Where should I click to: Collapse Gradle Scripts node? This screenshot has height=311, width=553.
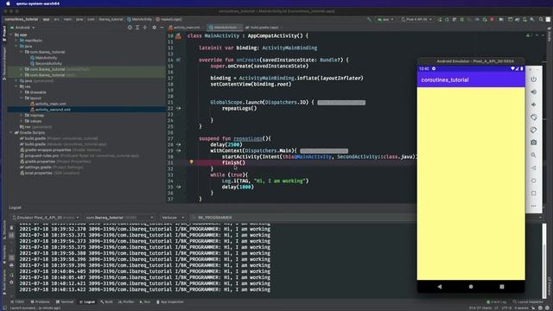click(x=11, y=132)
